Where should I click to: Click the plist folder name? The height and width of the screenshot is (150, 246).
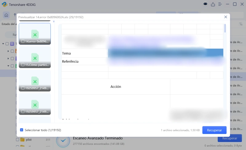coord(29,140)
